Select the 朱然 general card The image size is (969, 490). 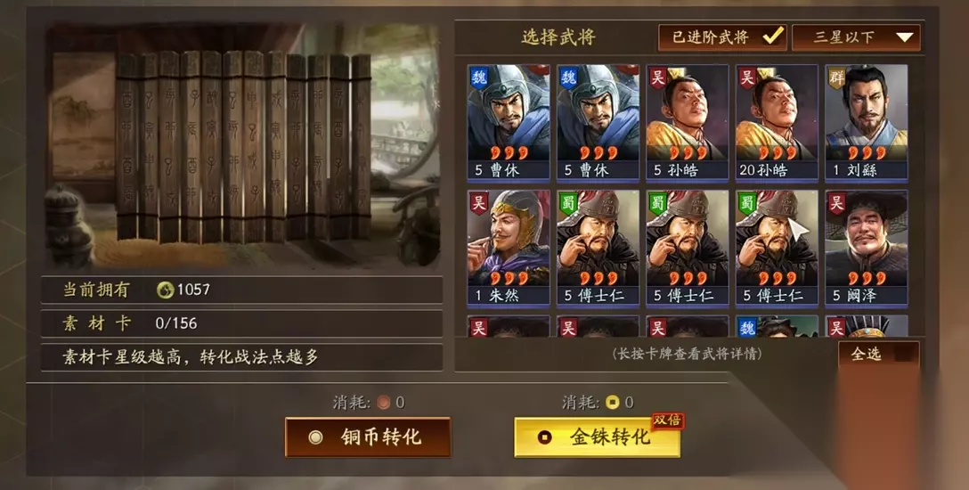pos(509,248)
